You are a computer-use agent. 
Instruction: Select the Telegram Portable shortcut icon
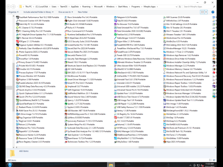(x=115, y=17)
